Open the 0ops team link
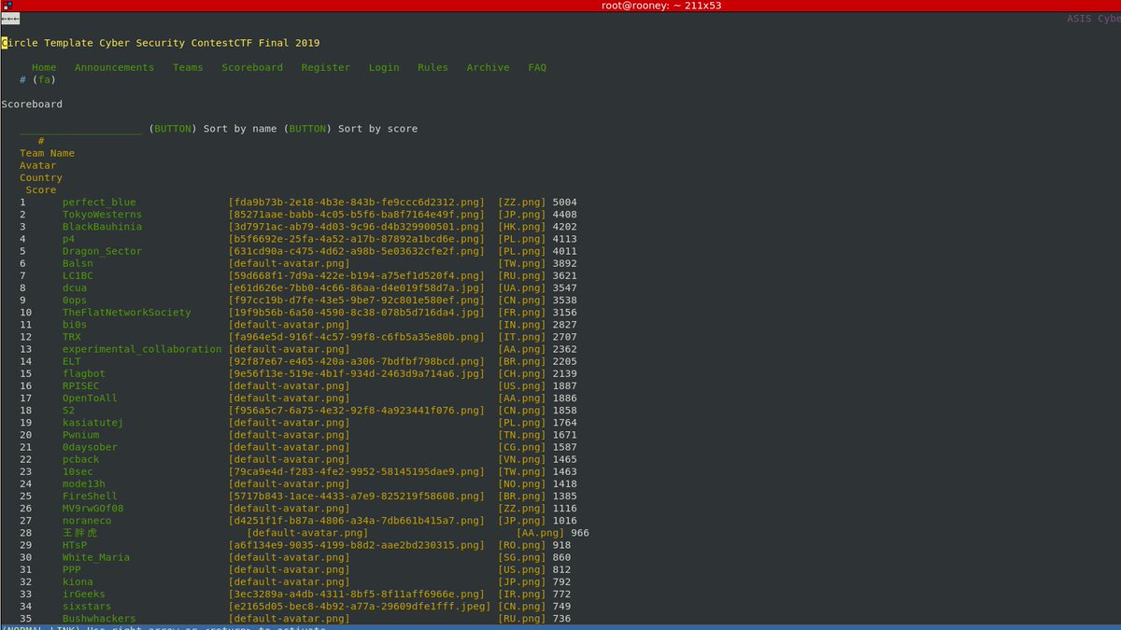This screenshot has height=630, width=1121. tap(75, 300)
